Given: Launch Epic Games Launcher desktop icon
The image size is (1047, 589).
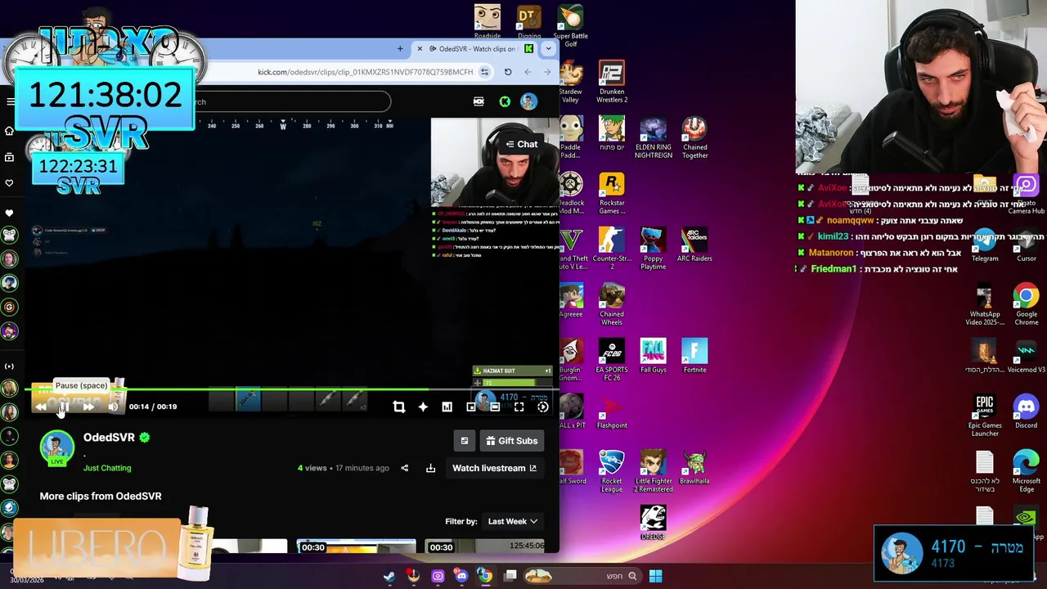Looking at the screenshot, I should pos(985,416).
